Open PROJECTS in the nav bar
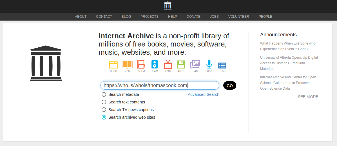The height and width of the screenshot is (146, 337). point(149,17)
